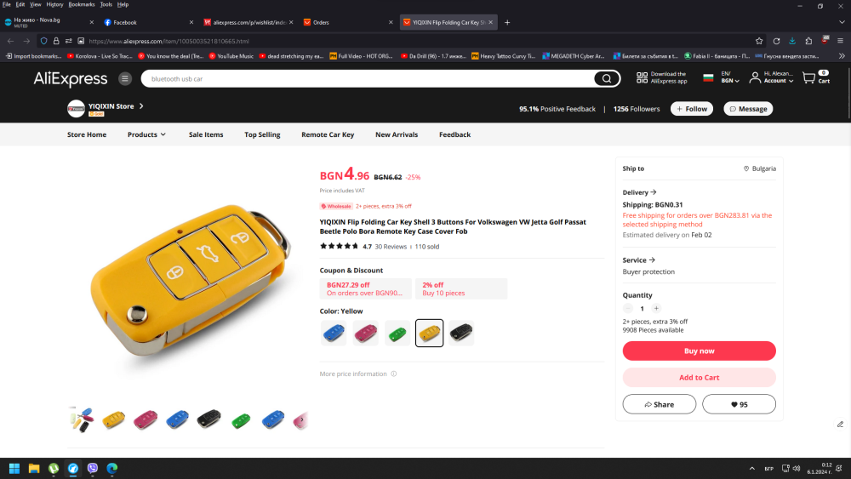Expand the Account dropdown
Screen dimensions: 851x479
pyautogui.click(x=779, y=81)
